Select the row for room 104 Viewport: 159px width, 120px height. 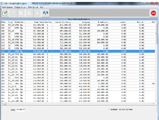click(x=78, y=28)
